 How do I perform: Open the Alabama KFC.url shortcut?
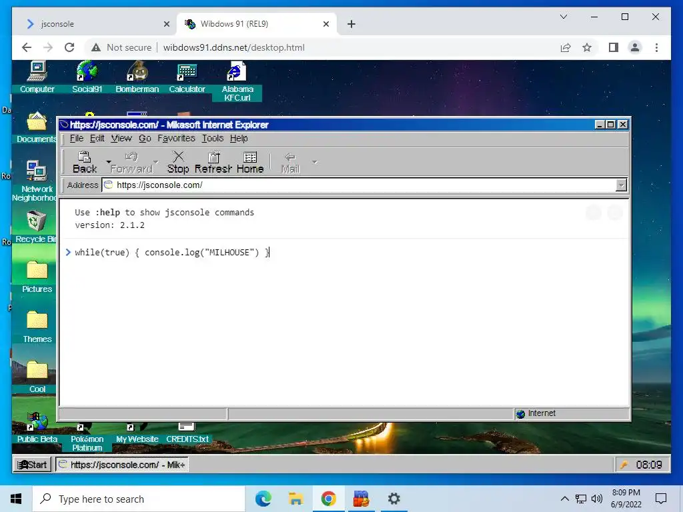pyautogui.click(x=237, y=81)
